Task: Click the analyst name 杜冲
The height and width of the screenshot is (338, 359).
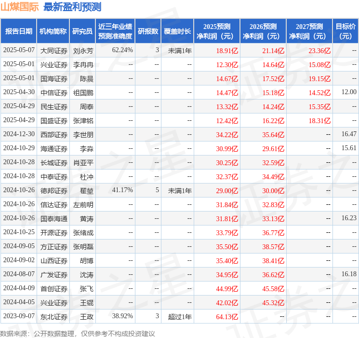Action: [x=87, y=177]
